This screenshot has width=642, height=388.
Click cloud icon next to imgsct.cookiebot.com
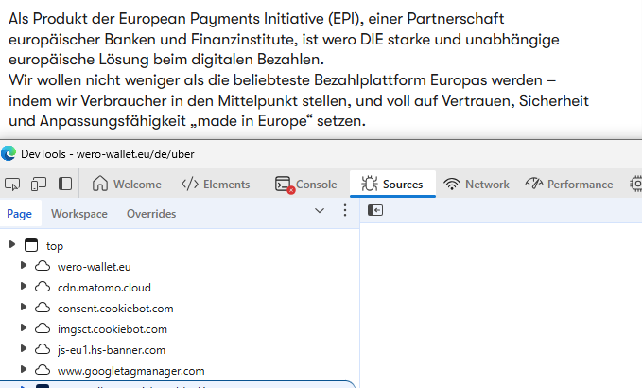coord(43,328)
